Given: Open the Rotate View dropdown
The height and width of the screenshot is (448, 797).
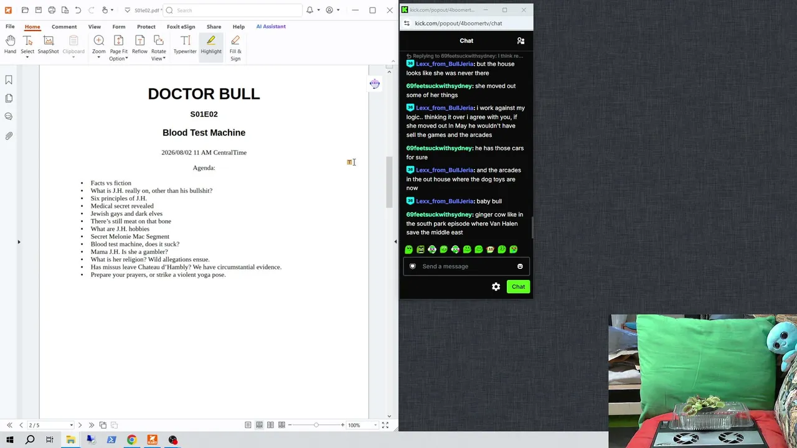Looking at the screenshot, I should [164, 58].
